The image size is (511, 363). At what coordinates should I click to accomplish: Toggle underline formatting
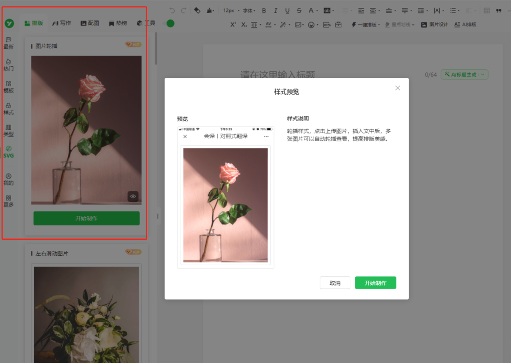pos(287,11)
